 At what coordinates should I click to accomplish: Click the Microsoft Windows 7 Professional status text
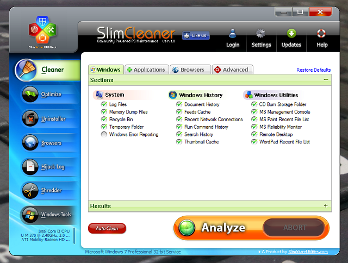pos(133,252)
